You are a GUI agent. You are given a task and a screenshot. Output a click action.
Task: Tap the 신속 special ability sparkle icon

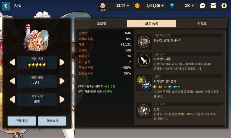[144, 110]
